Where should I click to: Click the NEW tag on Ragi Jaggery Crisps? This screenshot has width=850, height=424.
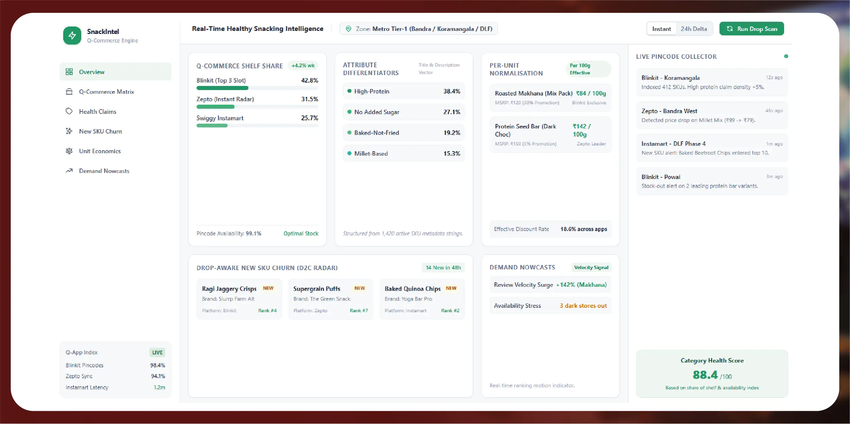pos(268,288)
